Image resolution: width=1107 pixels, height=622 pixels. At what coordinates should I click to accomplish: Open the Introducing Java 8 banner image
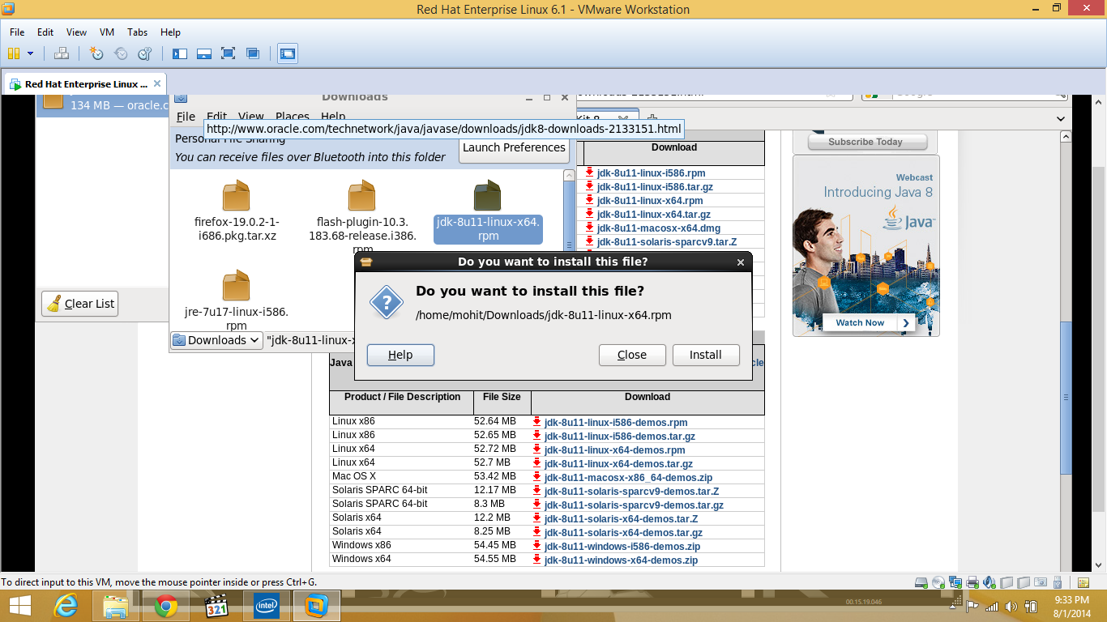(x=866, y=245)
